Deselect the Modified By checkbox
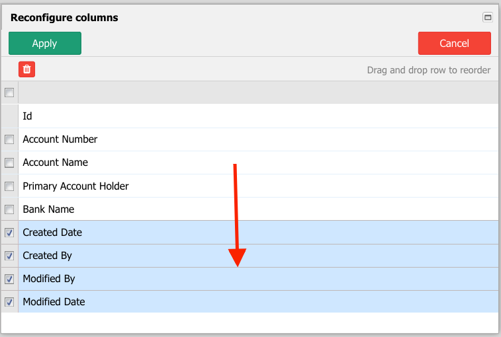Image resolution: width=501 pixels, height=337 pixels. point(9,279)
